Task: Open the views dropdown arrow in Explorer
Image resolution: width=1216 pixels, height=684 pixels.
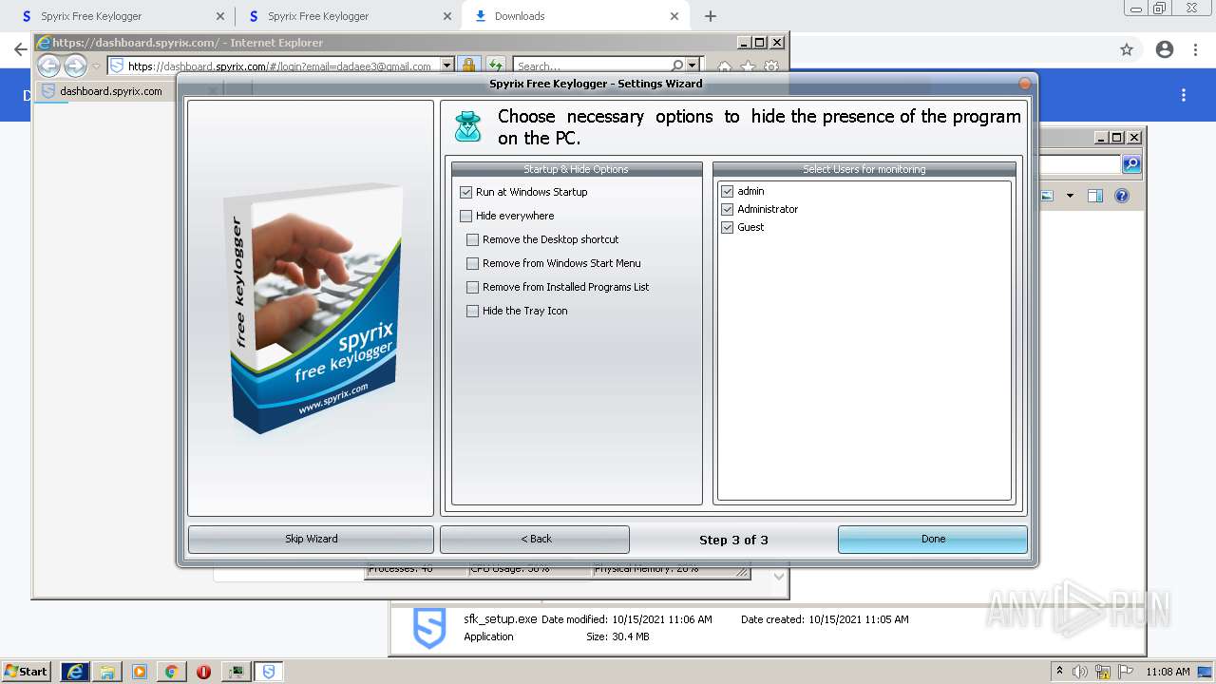Action: (1070, 196)
